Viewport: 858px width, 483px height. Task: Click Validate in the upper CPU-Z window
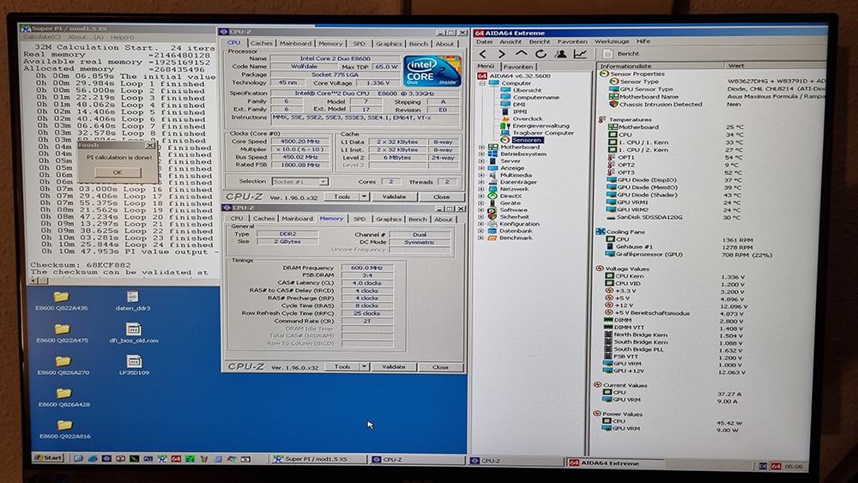click(x=394, y=196)
